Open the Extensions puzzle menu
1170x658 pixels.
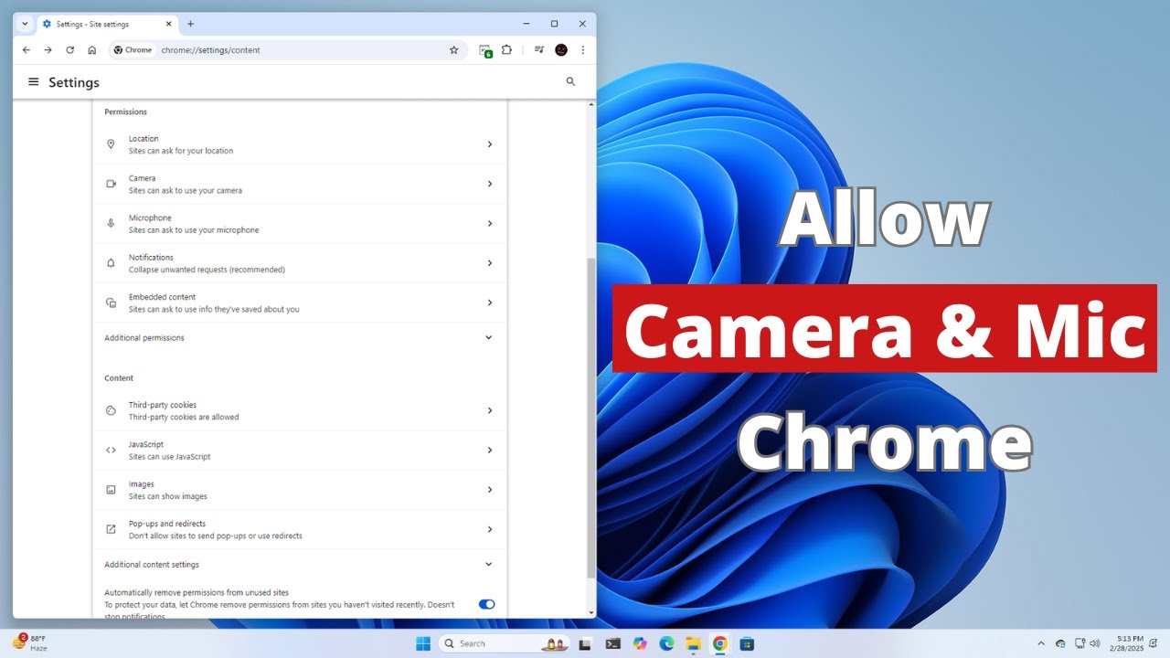[506, 50]
